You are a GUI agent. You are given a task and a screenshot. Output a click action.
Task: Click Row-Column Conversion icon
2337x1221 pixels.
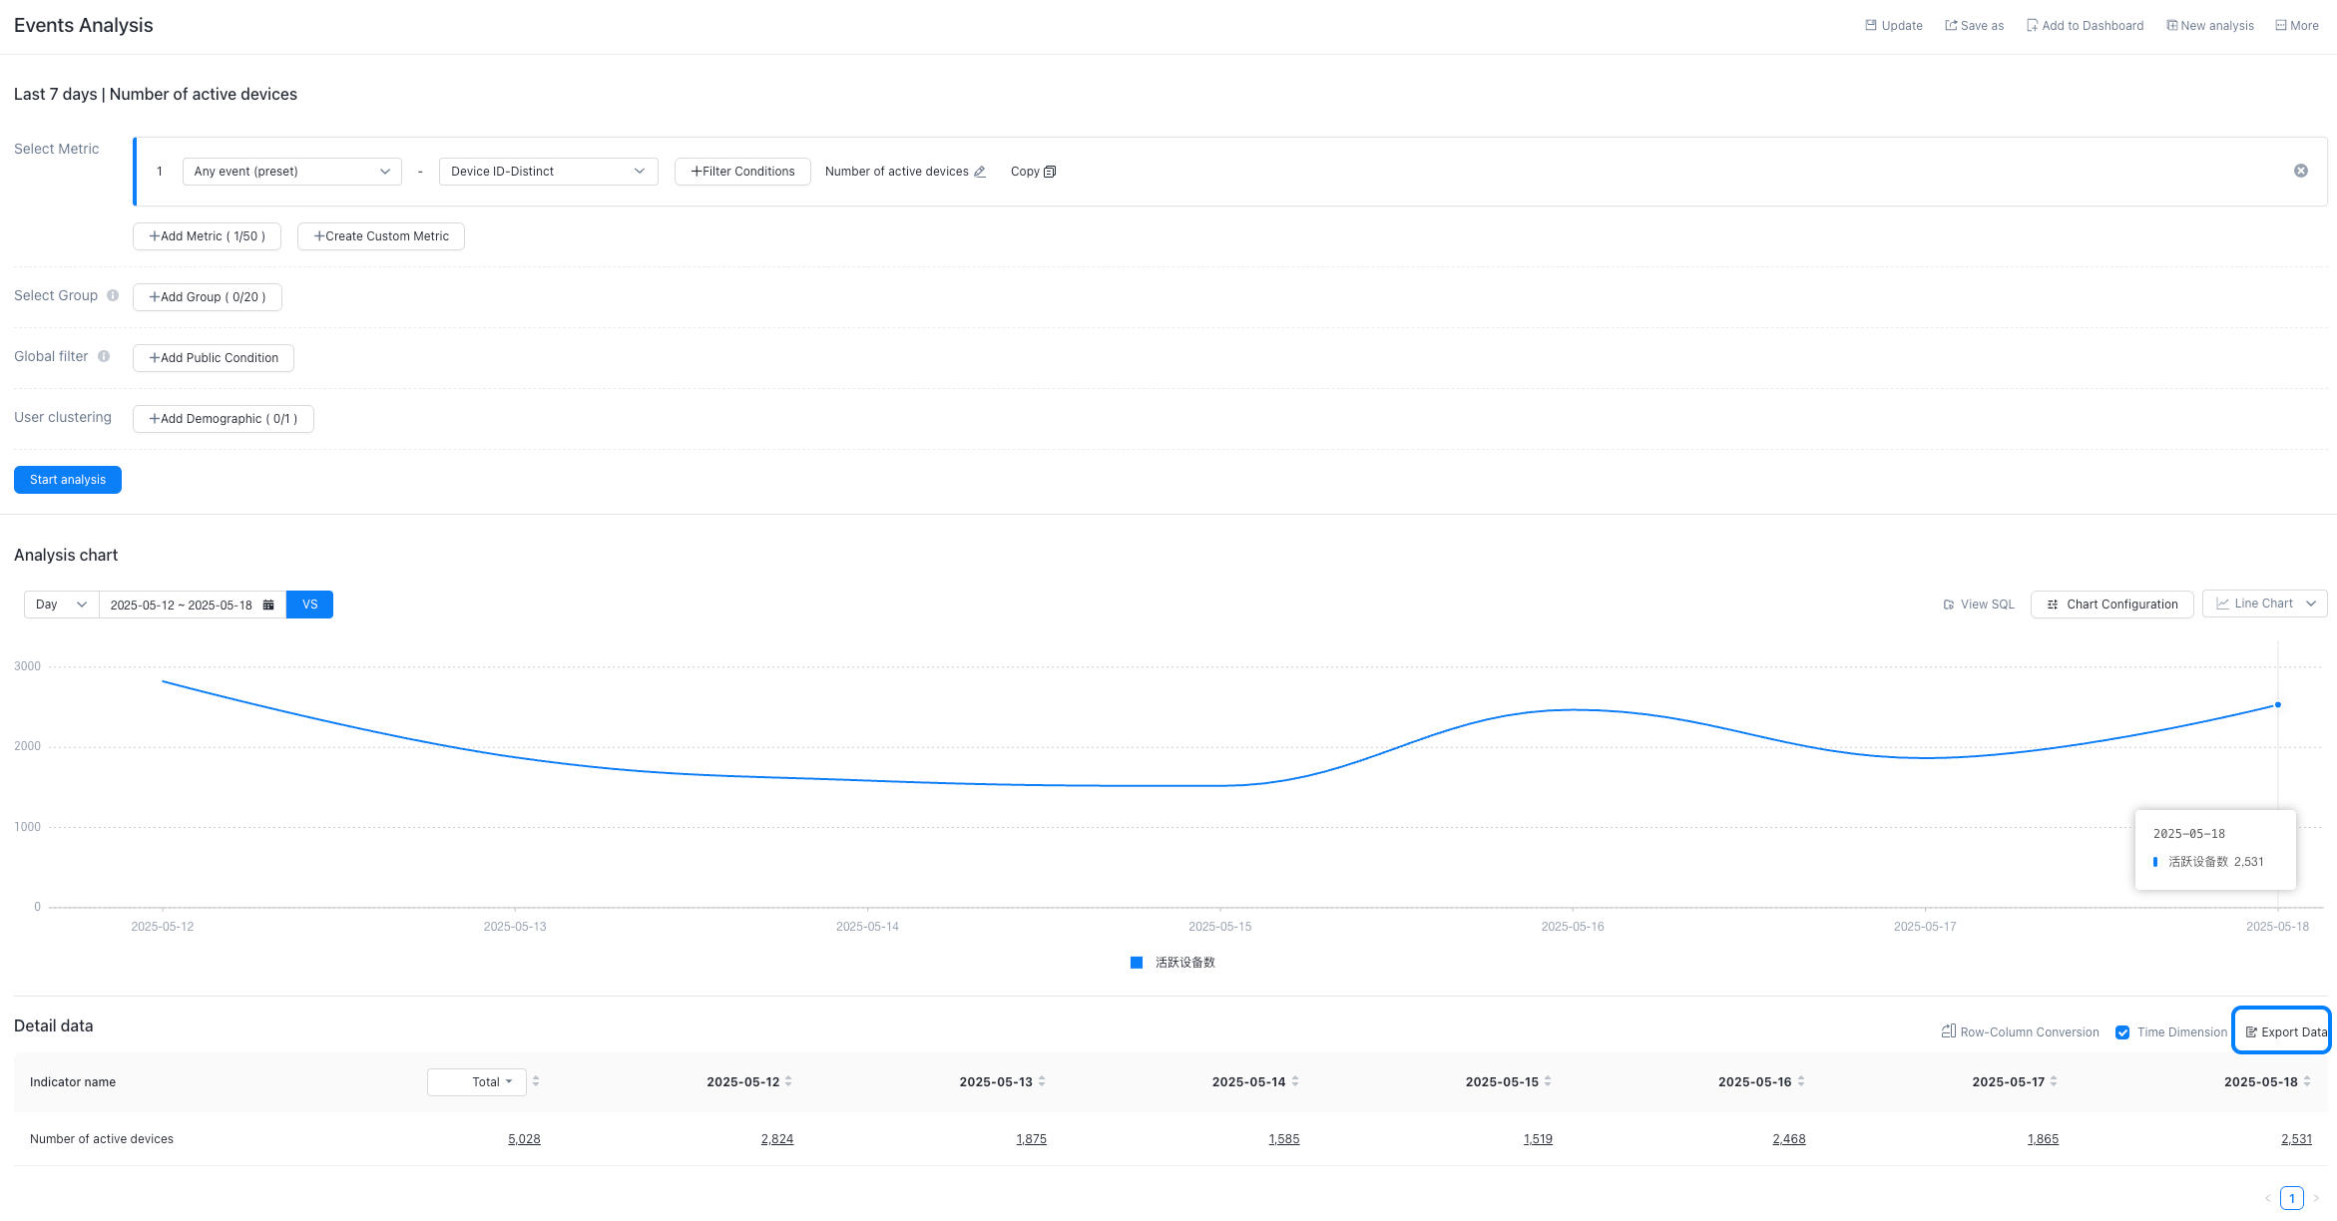tap(1948, 1031)
